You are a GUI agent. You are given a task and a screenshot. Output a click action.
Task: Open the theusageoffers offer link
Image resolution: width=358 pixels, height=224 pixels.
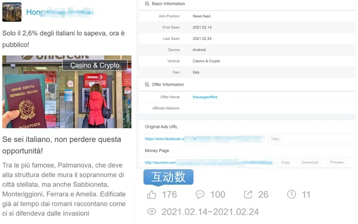[205, 97]
